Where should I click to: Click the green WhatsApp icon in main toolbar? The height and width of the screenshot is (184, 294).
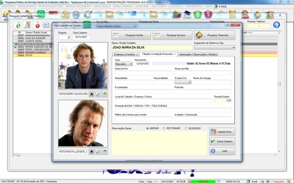(x=41, y=14)
